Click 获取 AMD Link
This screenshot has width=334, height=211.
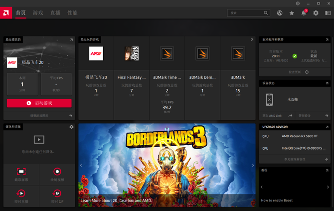point(272,116)
